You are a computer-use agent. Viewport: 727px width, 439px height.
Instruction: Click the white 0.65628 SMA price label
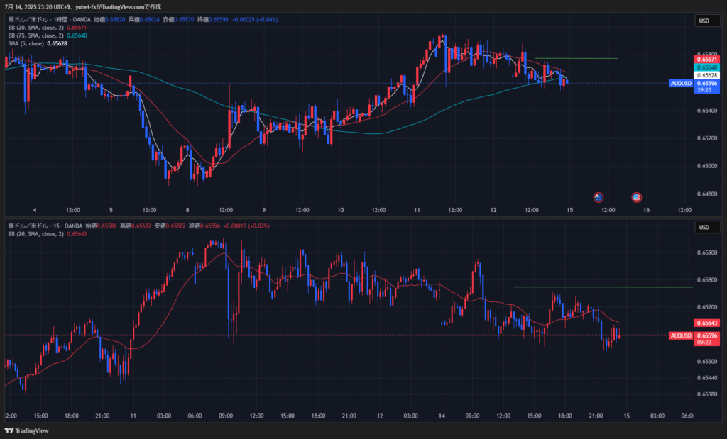pyautogui.click(x=707, y=75)
